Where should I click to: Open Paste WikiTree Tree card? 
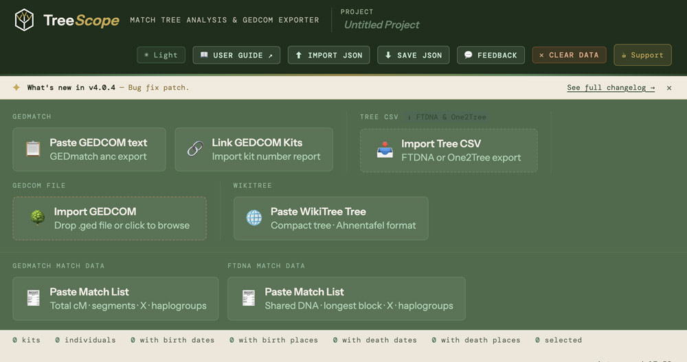331,218
